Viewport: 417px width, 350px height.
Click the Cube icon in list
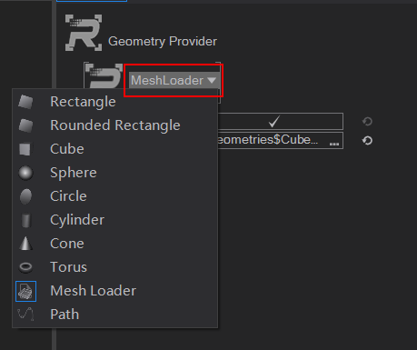tap(25, 149)
